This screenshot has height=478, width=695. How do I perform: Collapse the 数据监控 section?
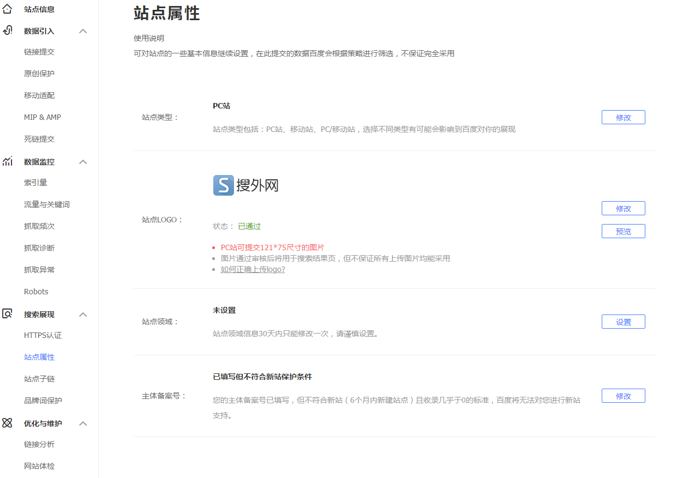(83, 162)
